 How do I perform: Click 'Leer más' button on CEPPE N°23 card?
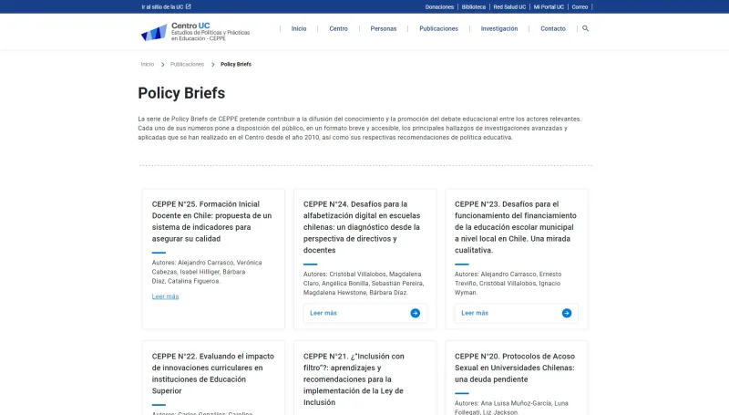coord(516,313)
